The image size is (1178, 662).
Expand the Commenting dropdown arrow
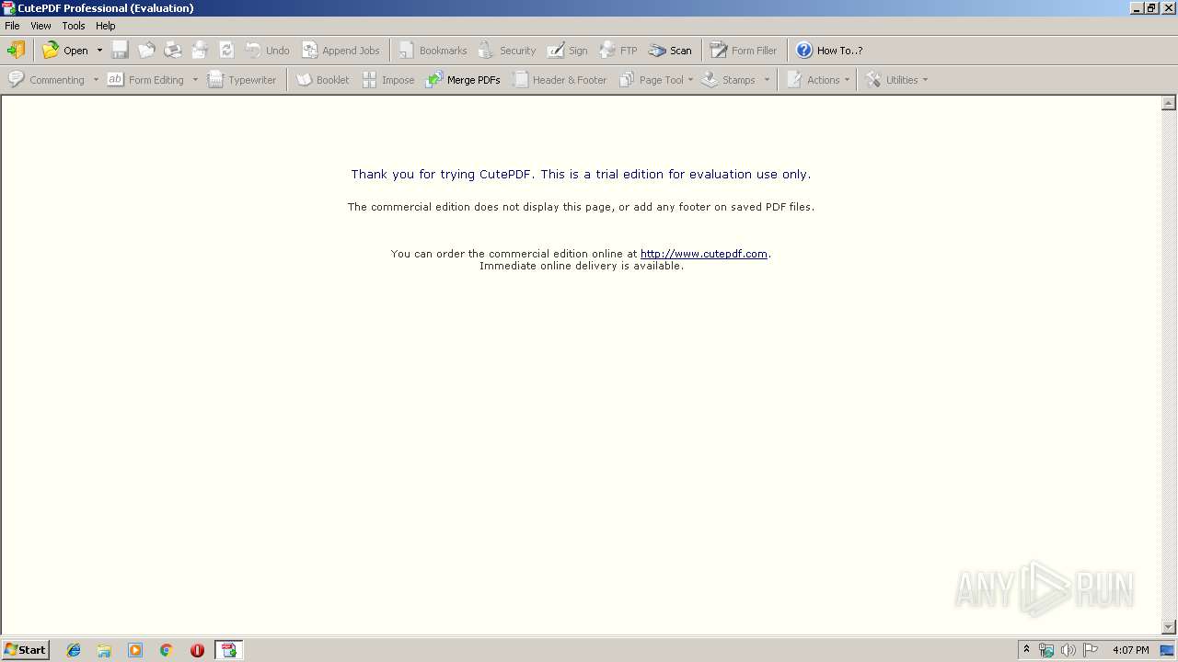coord(96,80)
